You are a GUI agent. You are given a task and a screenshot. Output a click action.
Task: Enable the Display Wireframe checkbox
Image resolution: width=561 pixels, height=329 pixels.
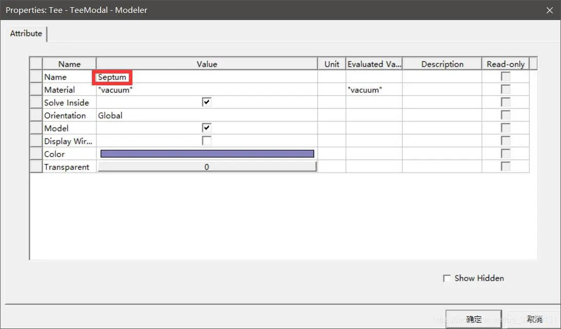click(206, 141)
